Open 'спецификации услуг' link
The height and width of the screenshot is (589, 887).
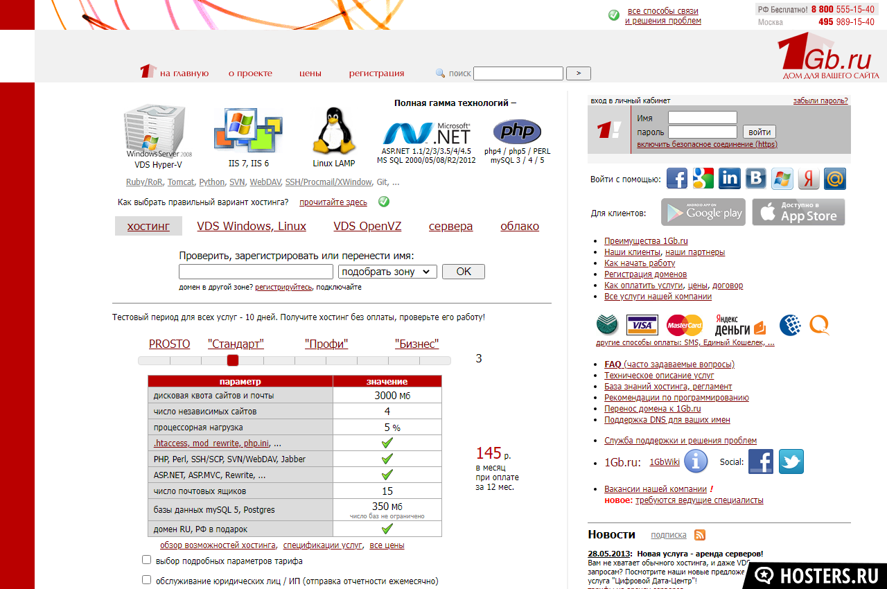tap(322, 545)
